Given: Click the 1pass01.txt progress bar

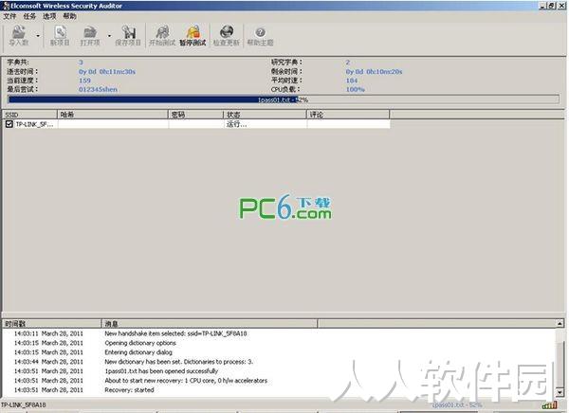Looking at the screenshot, I should tap(284, 99).
